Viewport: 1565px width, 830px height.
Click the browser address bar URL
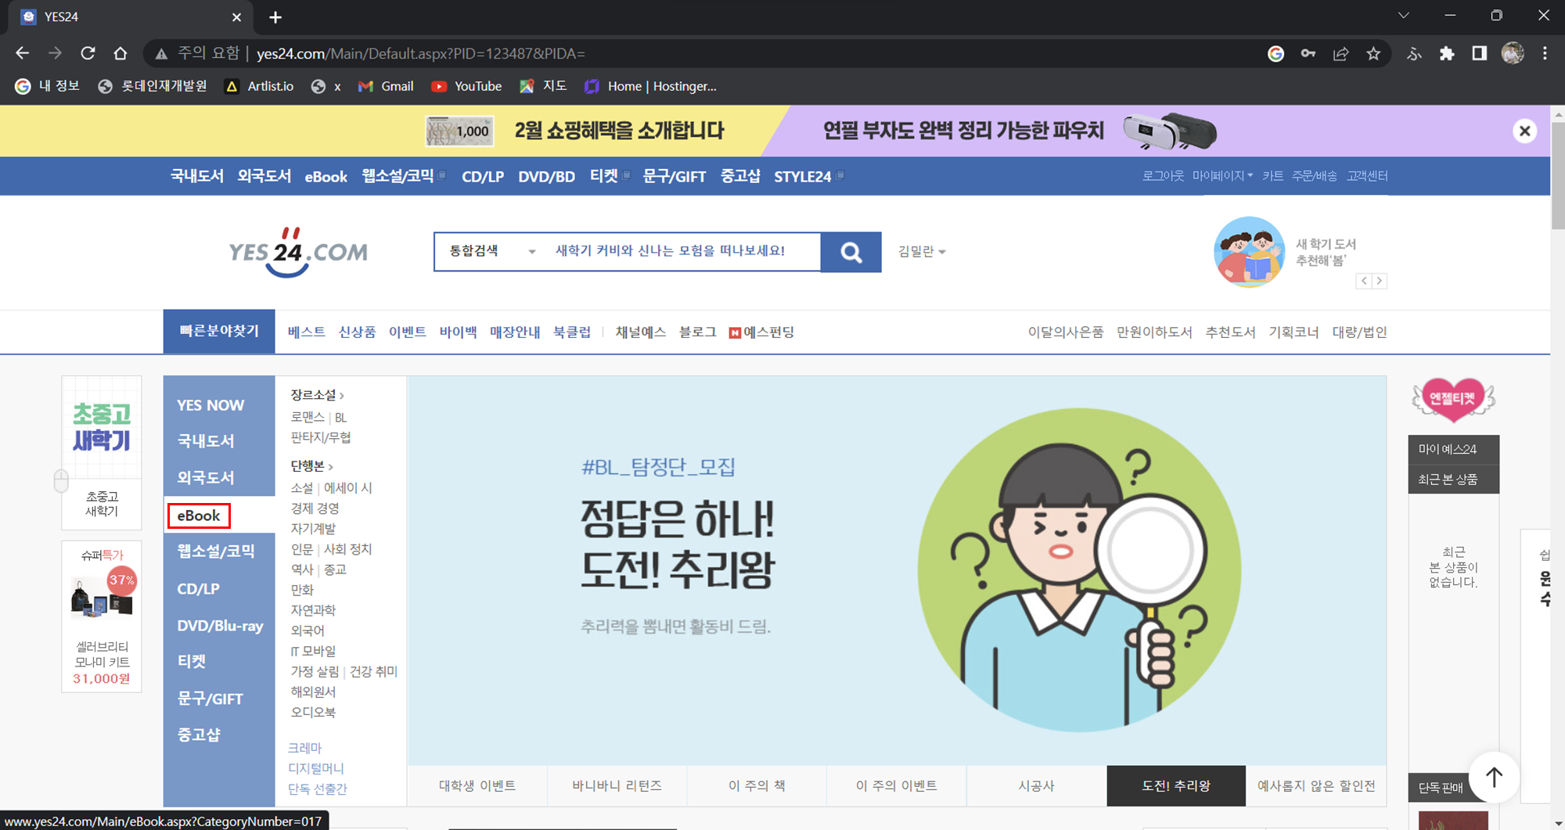[x=421, y=53]
